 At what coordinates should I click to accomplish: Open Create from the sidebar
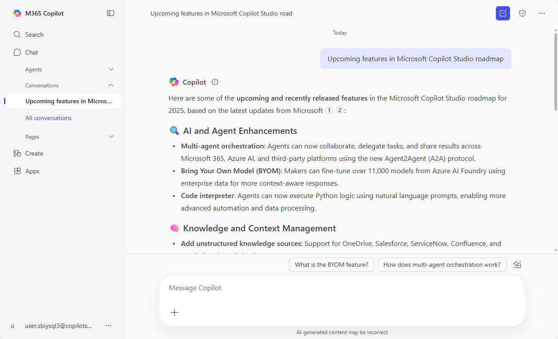[34, 153]
